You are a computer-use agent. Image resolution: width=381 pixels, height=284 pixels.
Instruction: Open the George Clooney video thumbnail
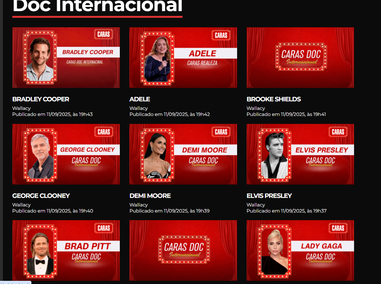click(x=66, y=154)
